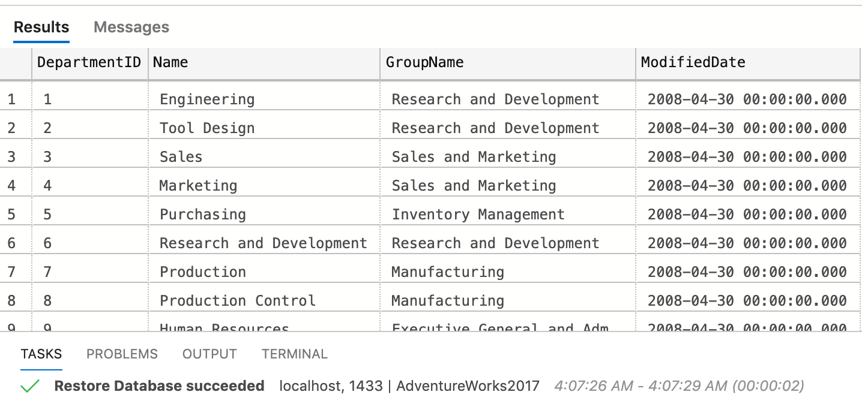Select the TASKS panel tab
This screenshot has width=862, height=410.
[41, 354]
